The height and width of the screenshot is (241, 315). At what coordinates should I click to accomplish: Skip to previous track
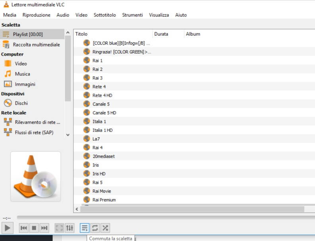pos(24,228)
